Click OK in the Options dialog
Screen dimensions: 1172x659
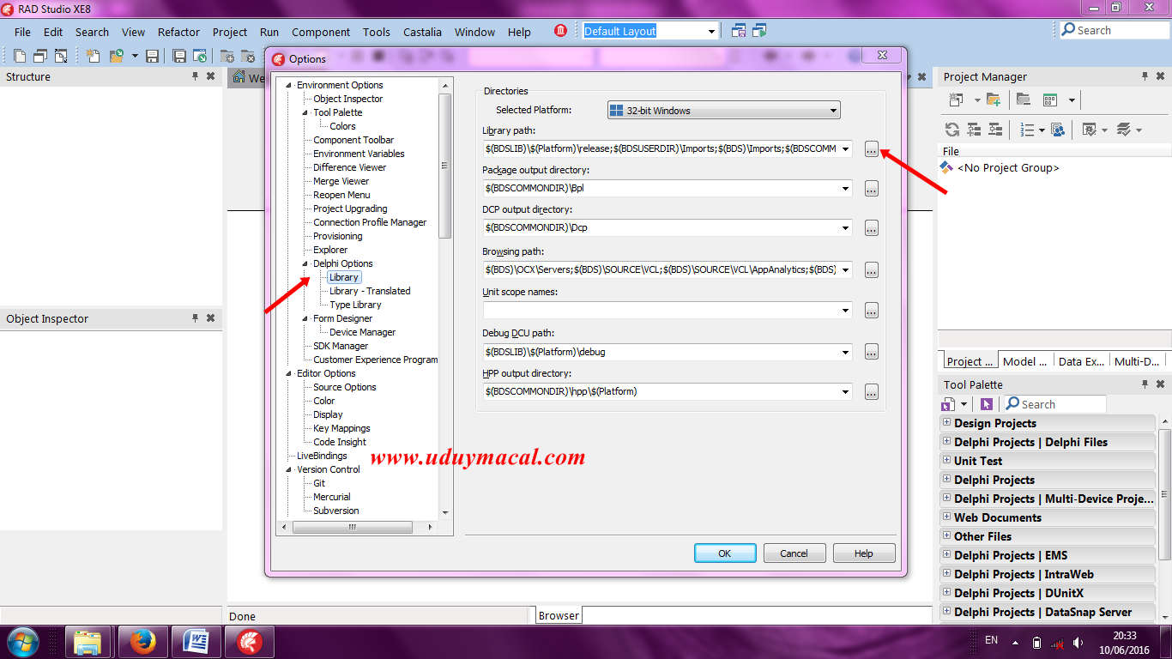725,553
